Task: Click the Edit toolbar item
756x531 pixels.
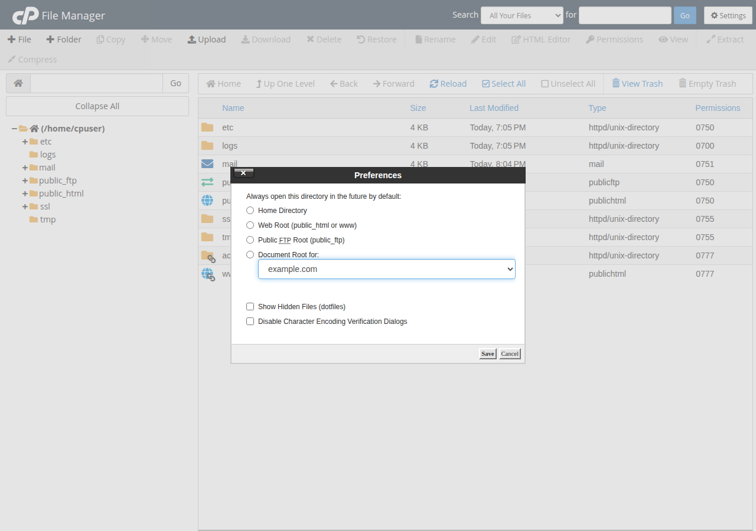Action: coord(484,40)
